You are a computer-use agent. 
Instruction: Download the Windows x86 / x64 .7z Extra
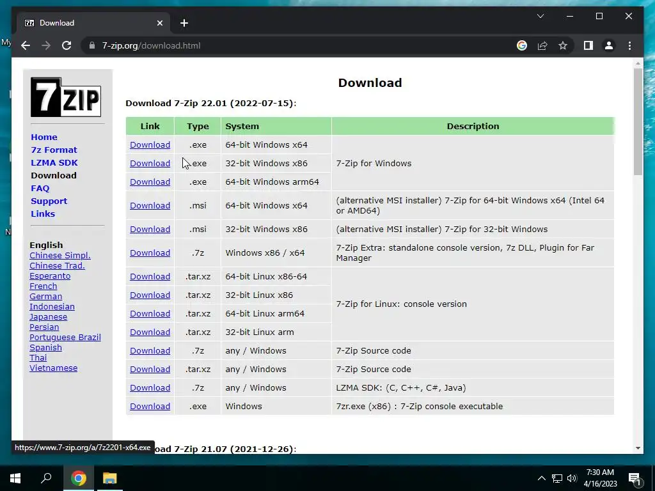point(150,253)
